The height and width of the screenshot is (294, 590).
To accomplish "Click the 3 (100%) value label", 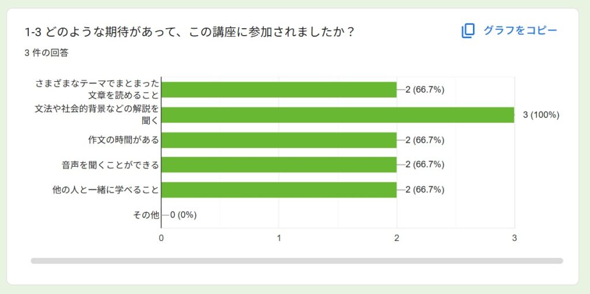I will [540, 114].
